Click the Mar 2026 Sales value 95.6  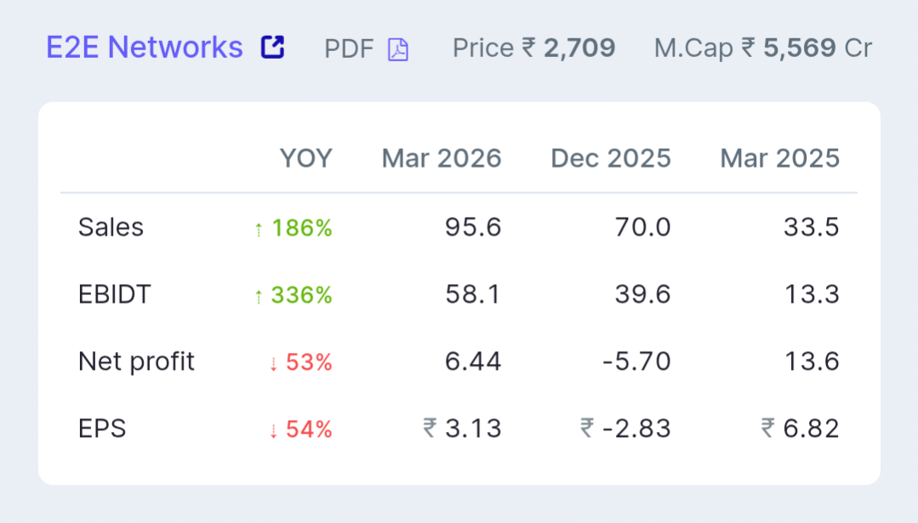click(x=473, y=228)
